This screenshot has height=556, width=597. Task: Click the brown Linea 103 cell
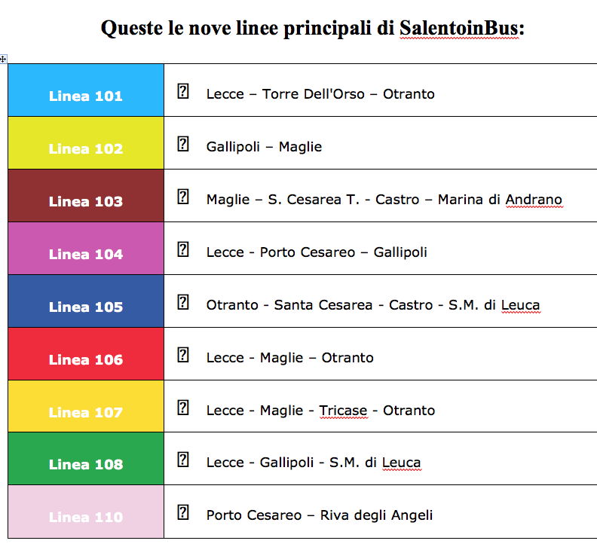(86, 196)
